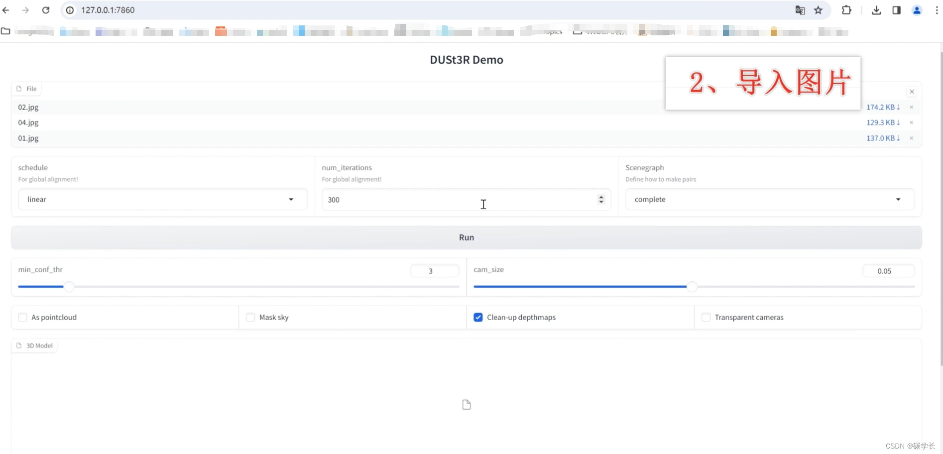View site information icon in address bar
Viewport: 943px width, 454px height.
[70, 10]
